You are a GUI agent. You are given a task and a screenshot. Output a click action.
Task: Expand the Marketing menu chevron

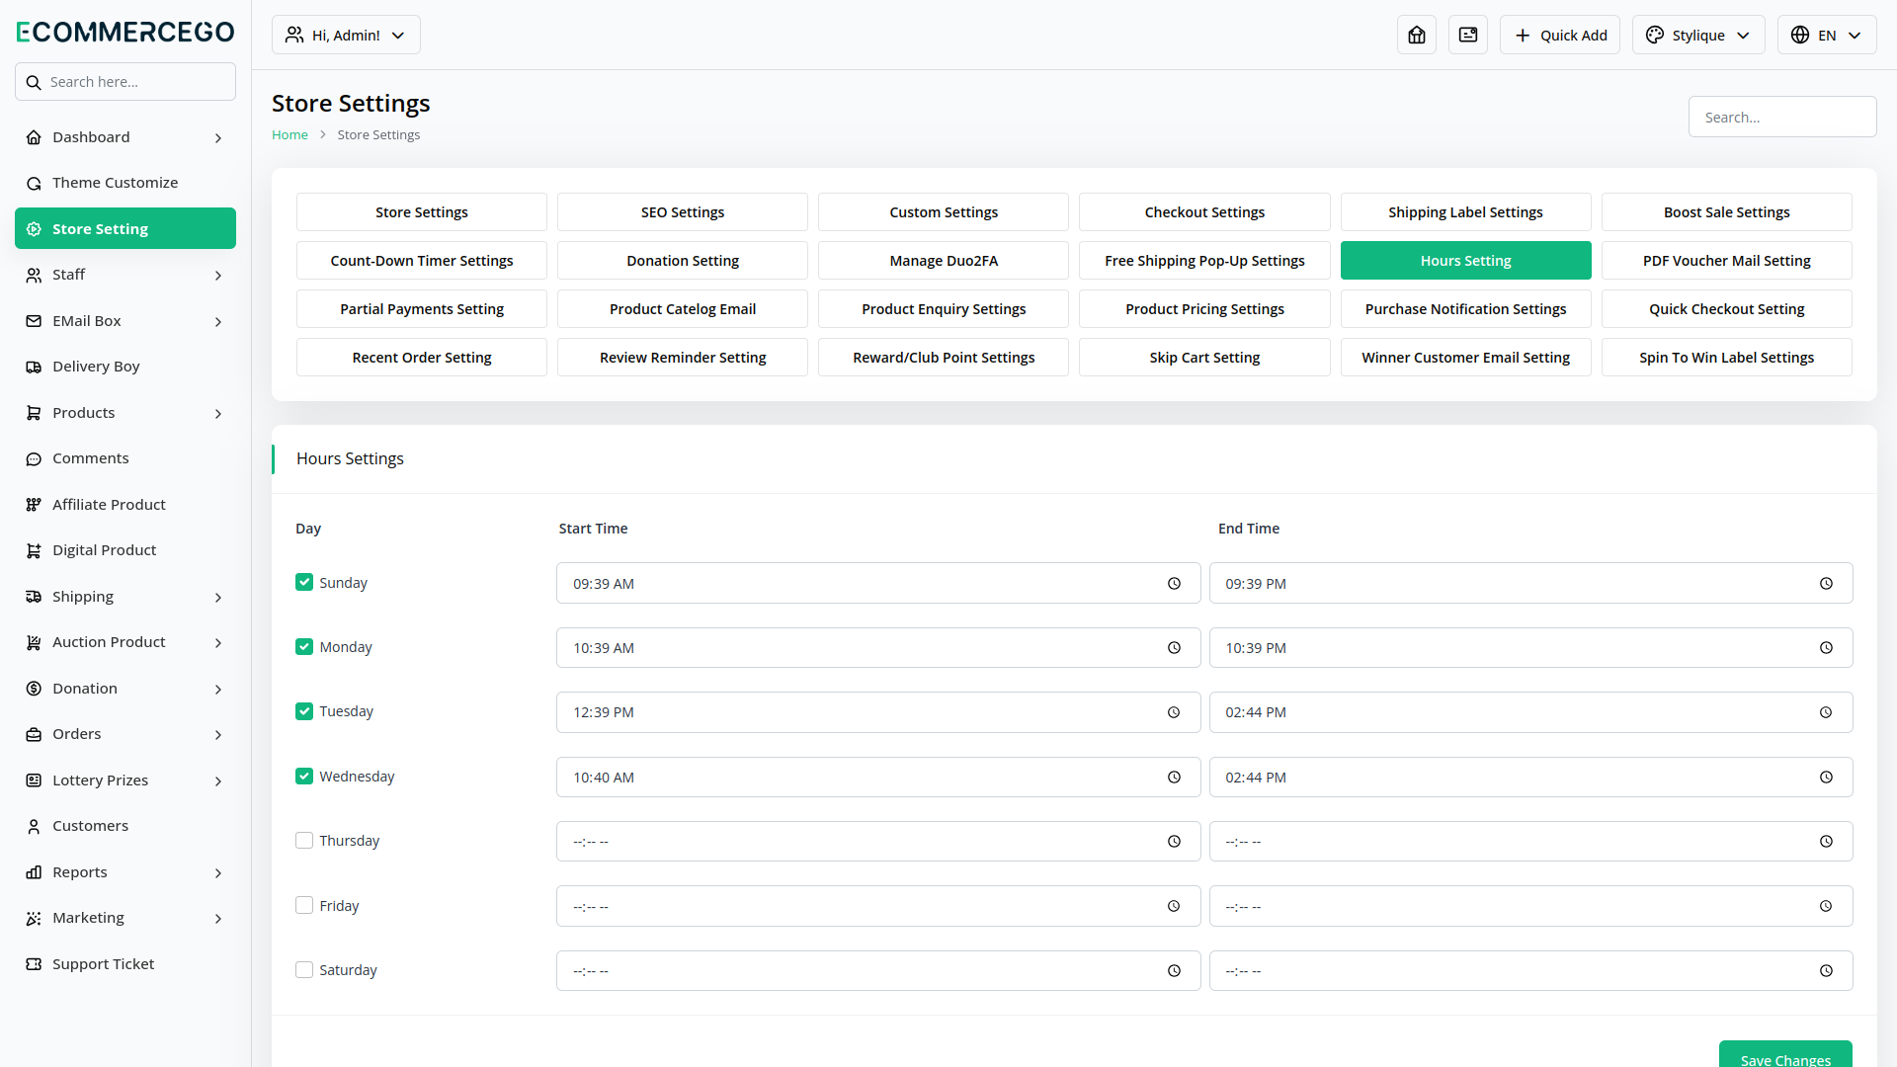pyautogui.click(x=218, y=919)
